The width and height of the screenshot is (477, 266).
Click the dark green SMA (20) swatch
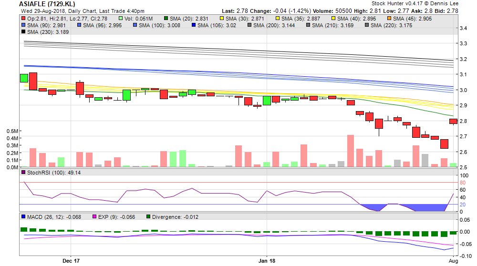click(x=166, y=18)
